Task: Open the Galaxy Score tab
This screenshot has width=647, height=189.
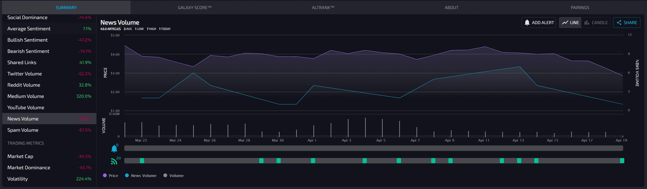Action: pos(195,8)
